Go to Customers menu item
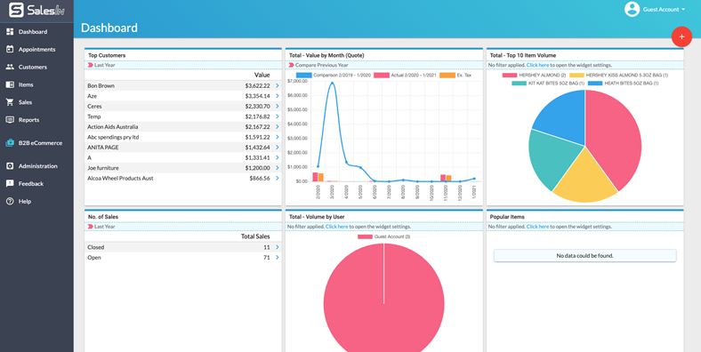 click(33, 67)
